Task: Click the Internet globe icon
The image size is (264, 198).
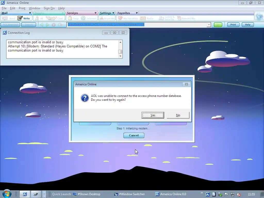Action: pos(83,18)
